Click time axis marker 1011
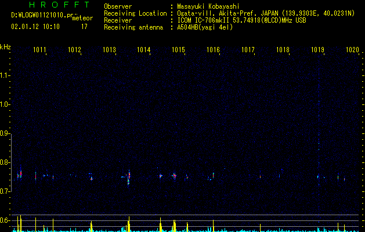The height and width of the screenshot is (232, 365). click(39, 49)
